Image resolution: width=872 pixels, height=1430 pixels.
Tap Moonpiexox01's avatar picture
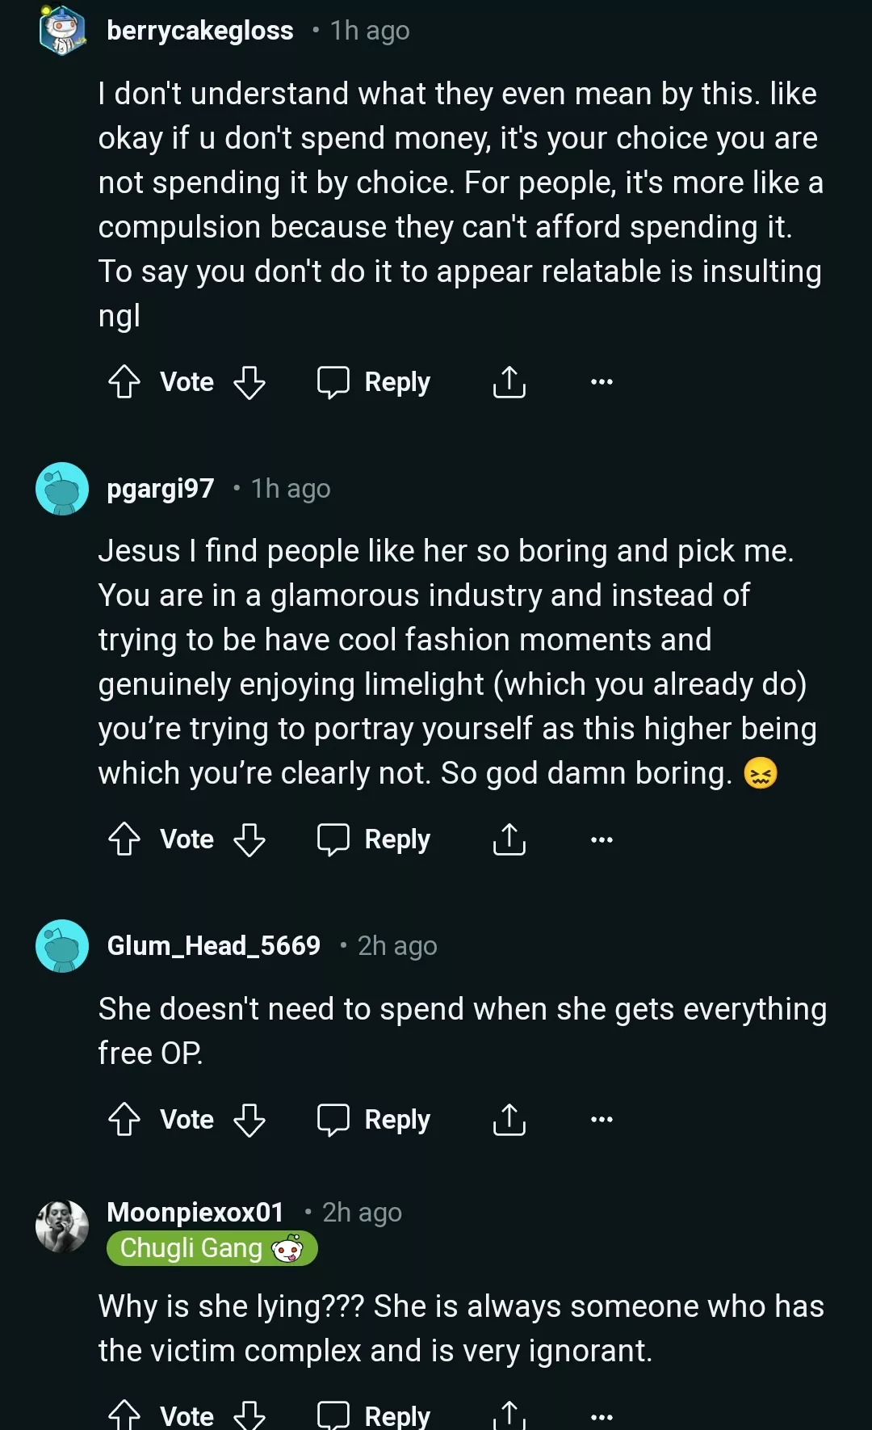62,1226
